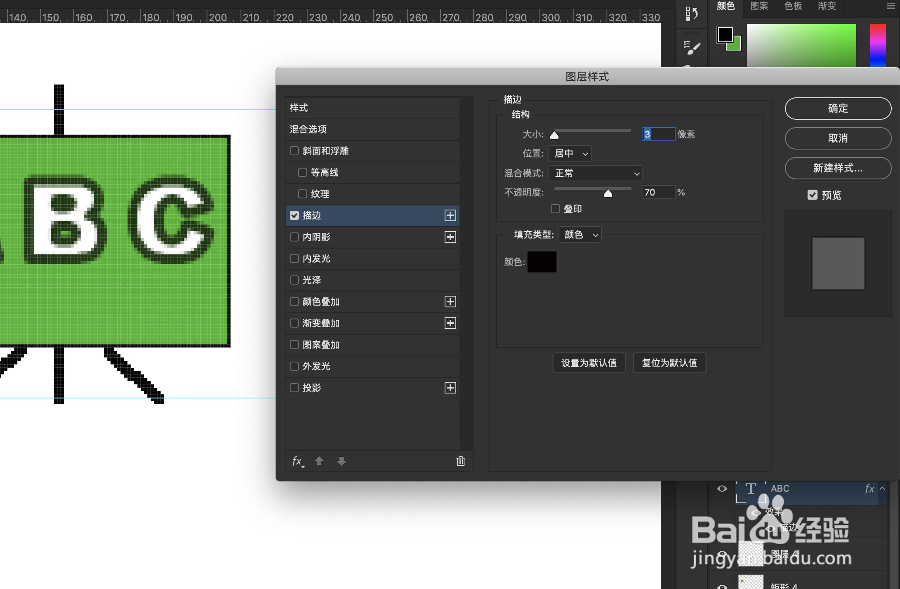Click the history panel icon
This screenshot has height=589, width=900.
(x=691, y=13)
